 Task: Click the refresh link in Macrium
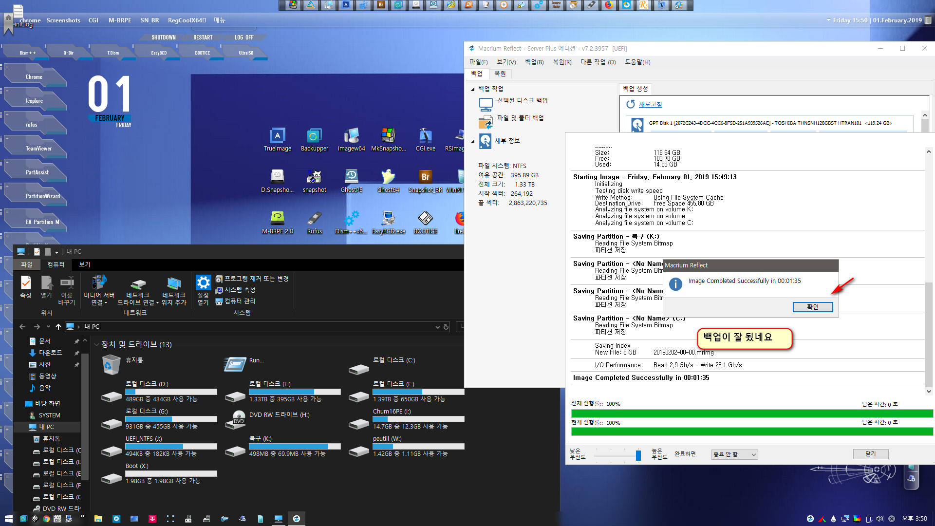[x=650, y=104]
